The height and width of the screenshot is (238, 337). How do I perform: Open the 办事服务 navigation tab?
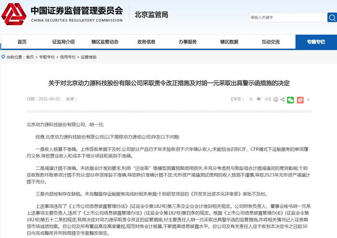(188, 42)
